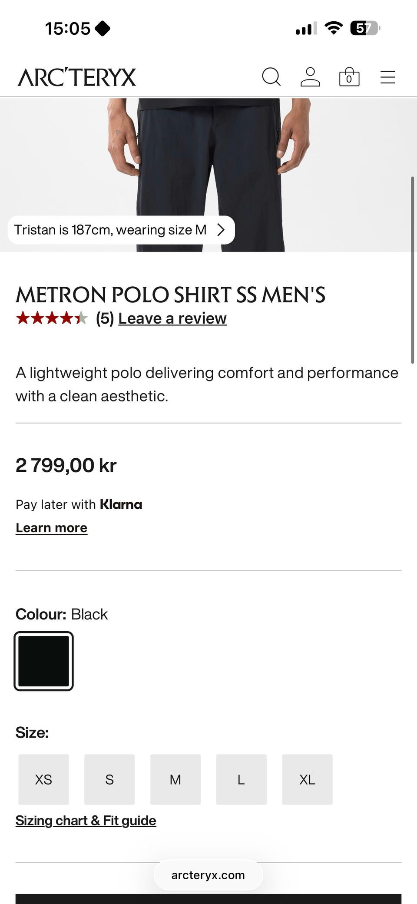Open Sizing chart & Fit guide
This screenshot has height=904, width=417.
click(86, 821)
